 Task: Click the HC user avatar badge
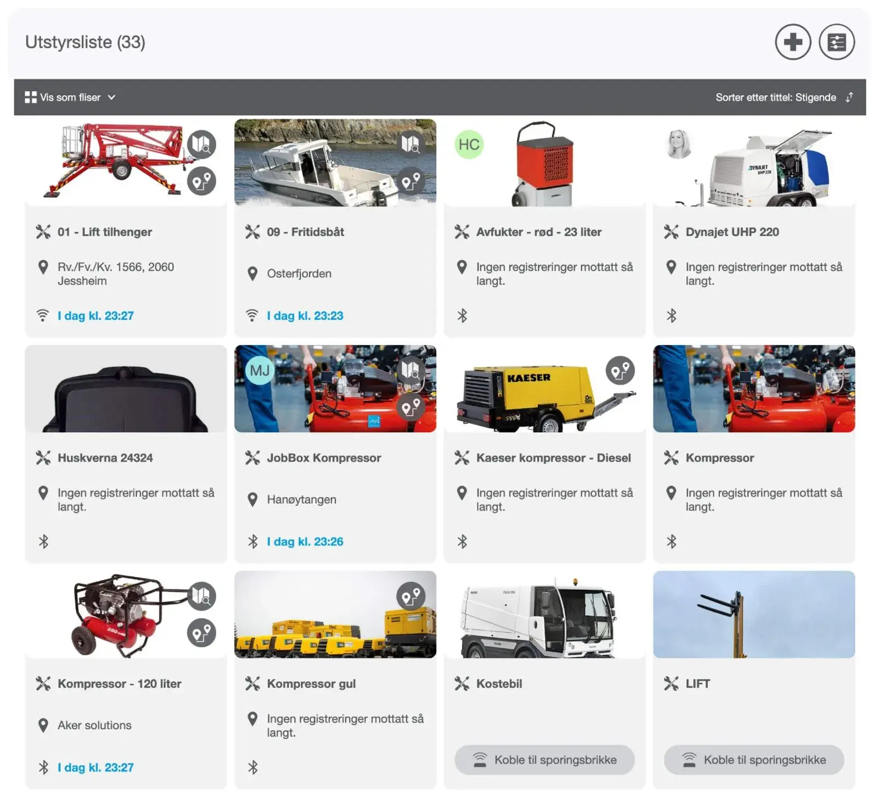coord(469,144)
